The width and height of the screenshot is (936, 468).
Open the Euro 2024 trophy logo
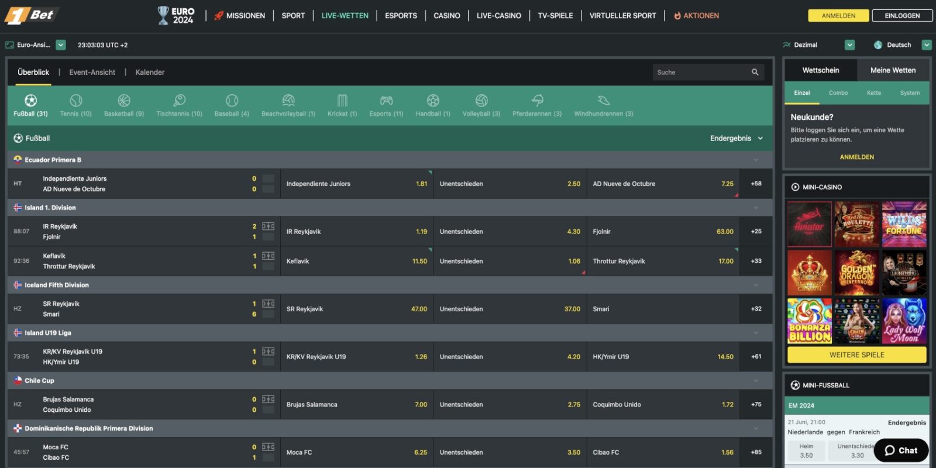click(x=175, y=15)
